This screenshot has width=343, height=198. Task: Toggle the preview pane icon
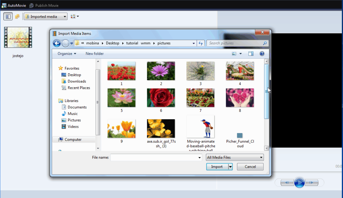point(251,54)
